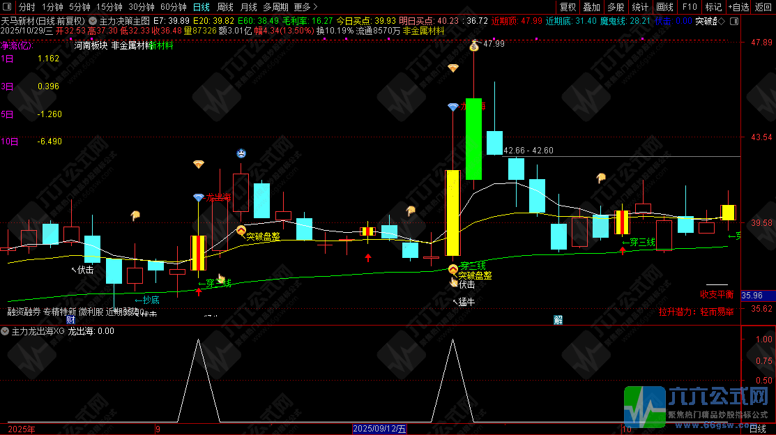Click the 复权 button
Screen dimensions: 776x435
pyautogui.click(x=568, y=6)
